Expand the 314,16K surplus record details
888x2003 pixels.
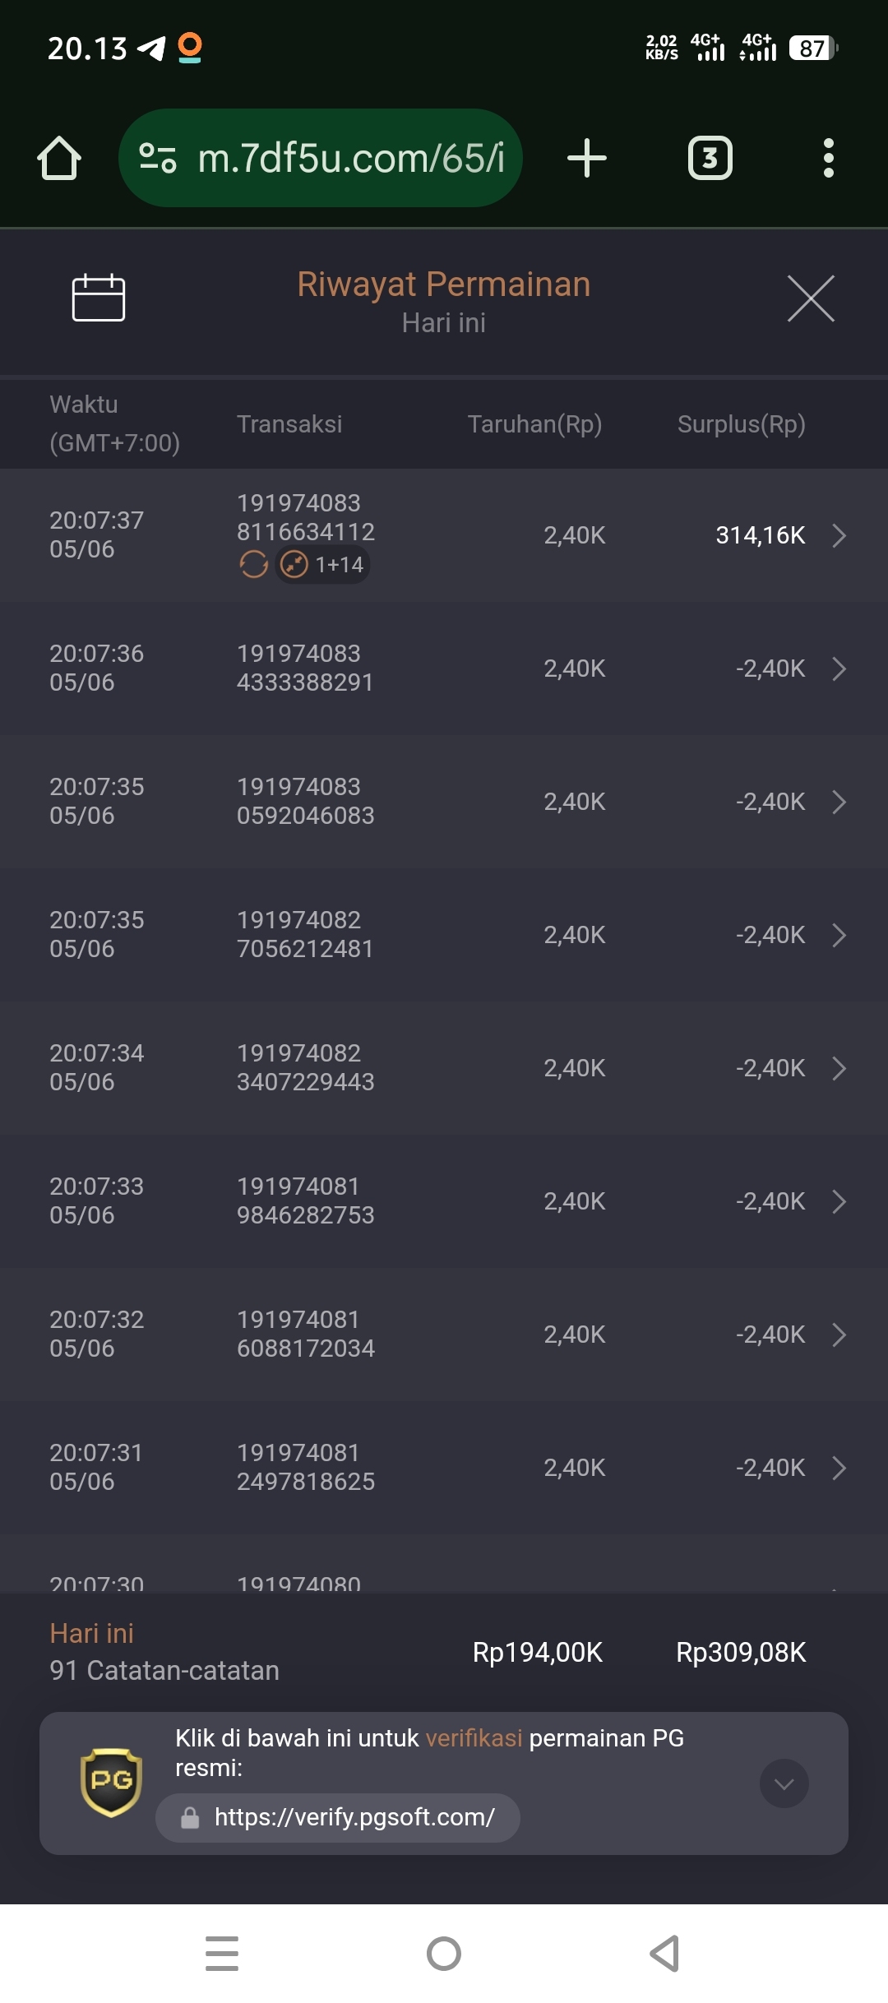(x=839, y=535)
